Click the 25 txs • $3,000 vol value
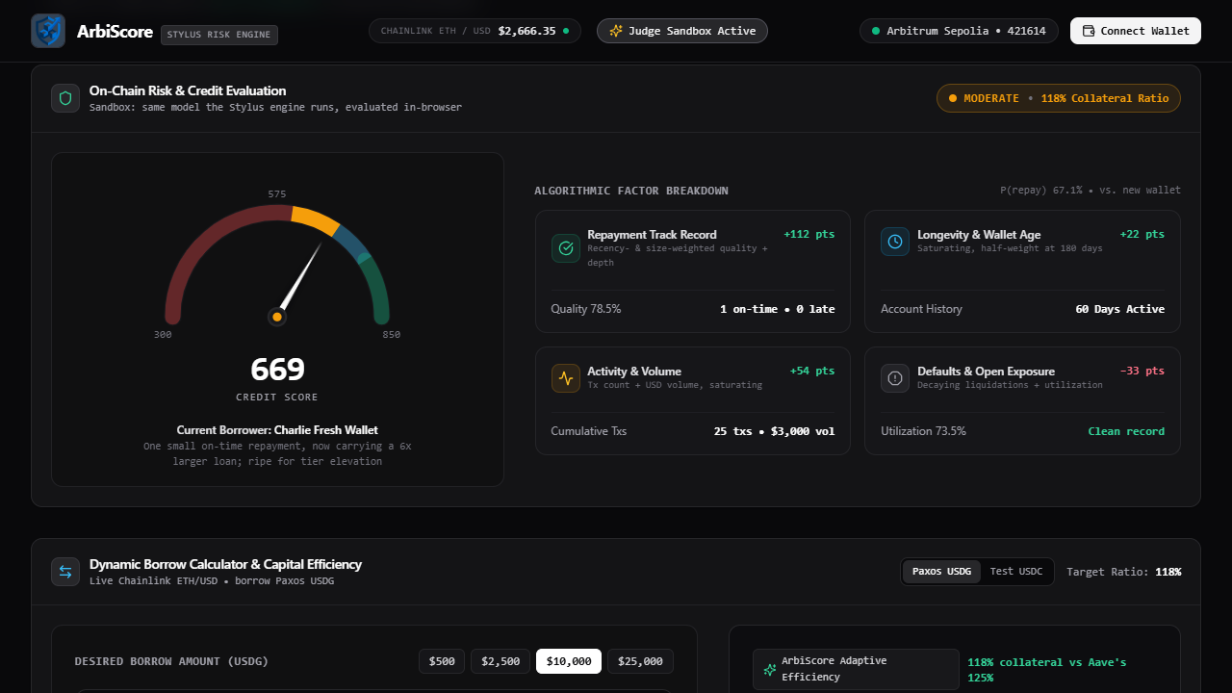This screenshot has width=1232, height=693. (x=775, y=431)
